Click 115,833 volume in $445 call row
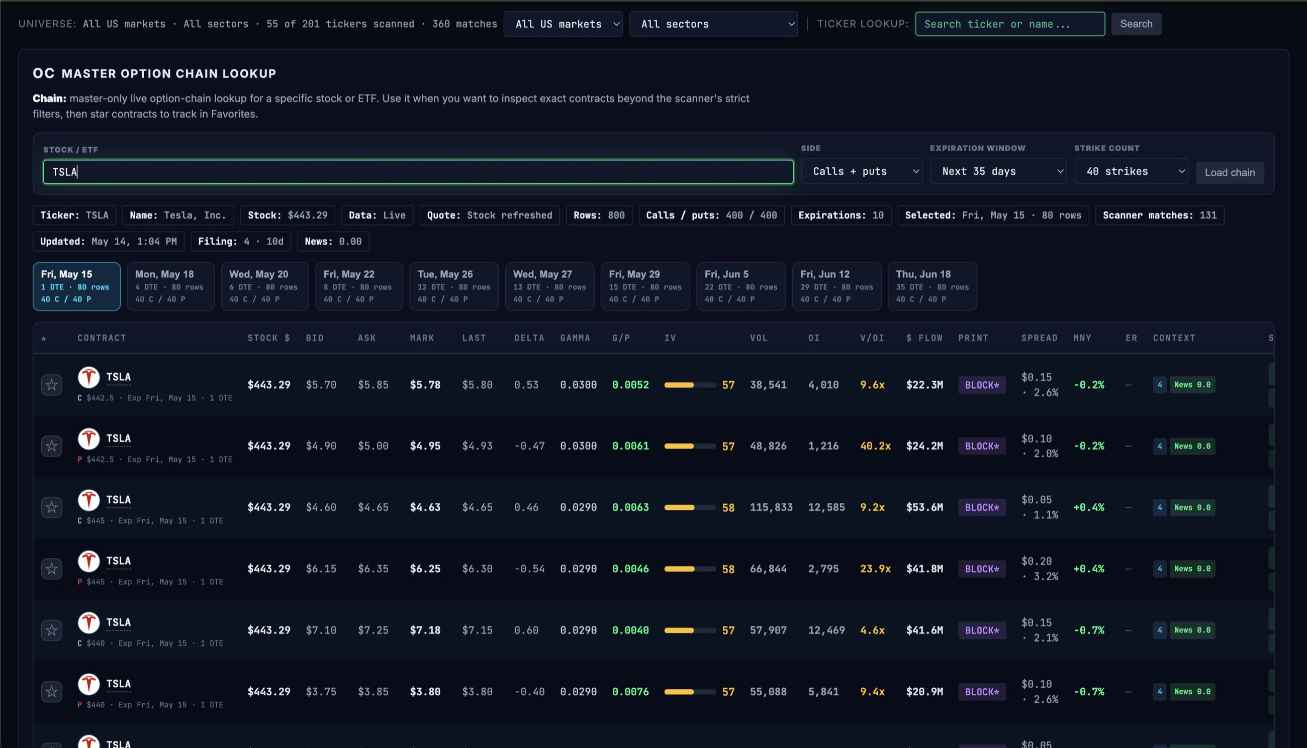The image size is (1307, 748). [x=771, y=507]
